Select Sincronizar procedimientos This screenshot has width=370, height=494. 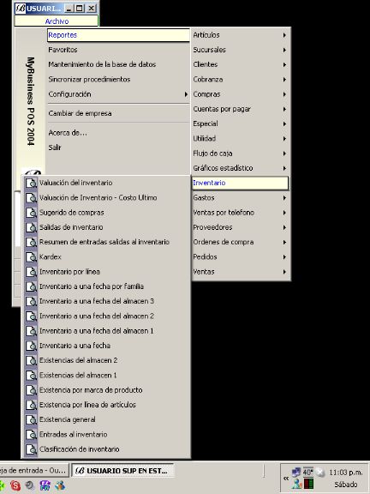[118, 80]
